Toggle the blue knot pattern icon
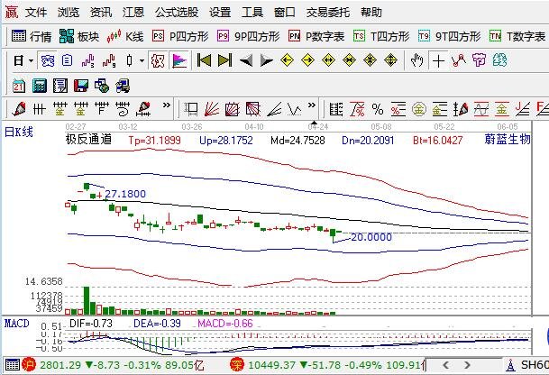Image resolution: width=549 pixels, height=375 pixels. pos(48,61)
